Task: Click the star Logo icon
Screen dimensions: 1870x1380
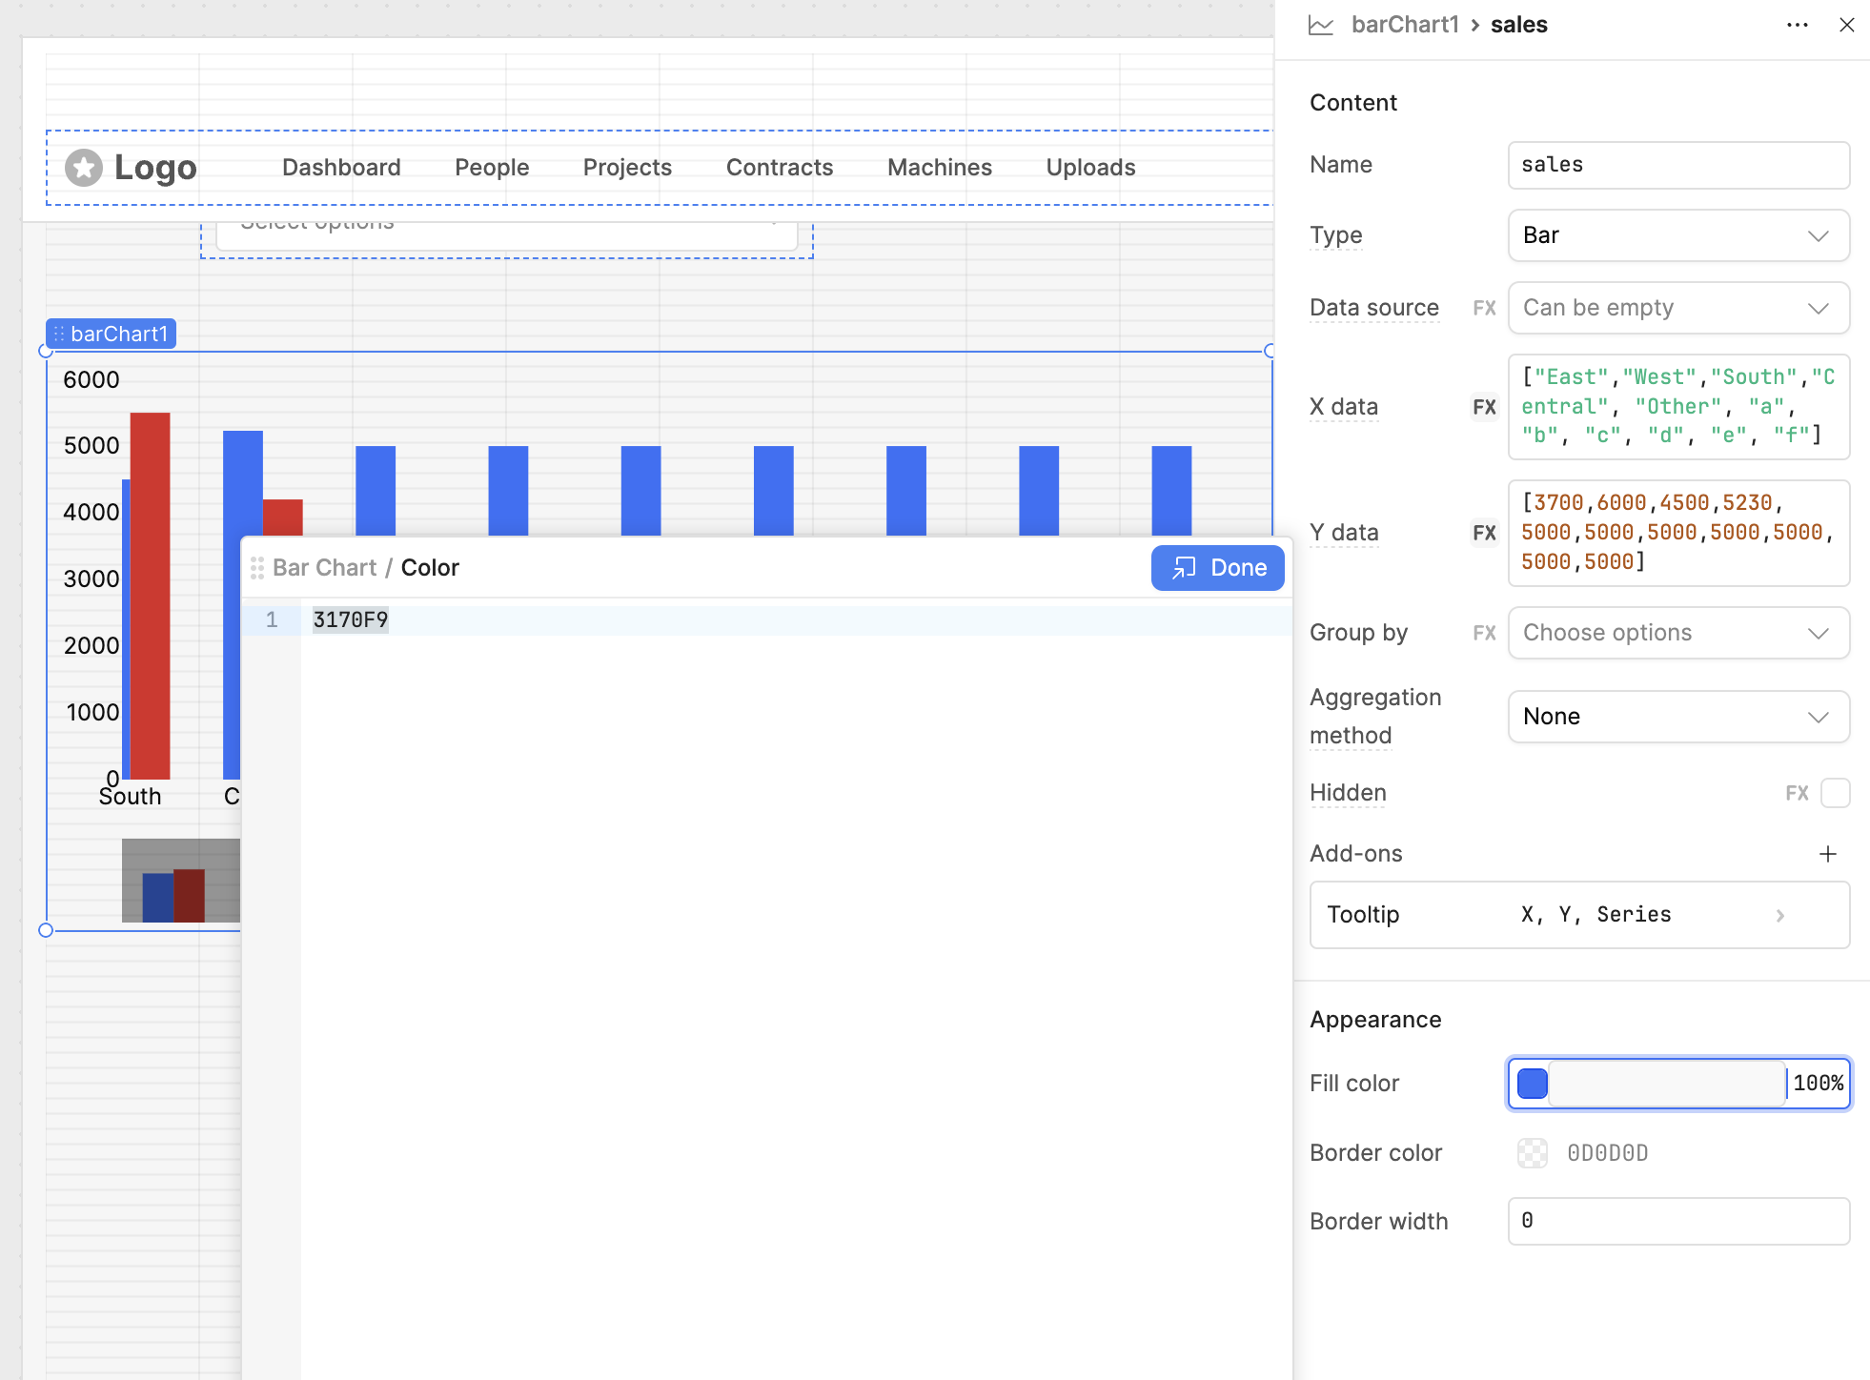Action: (84, 168)
